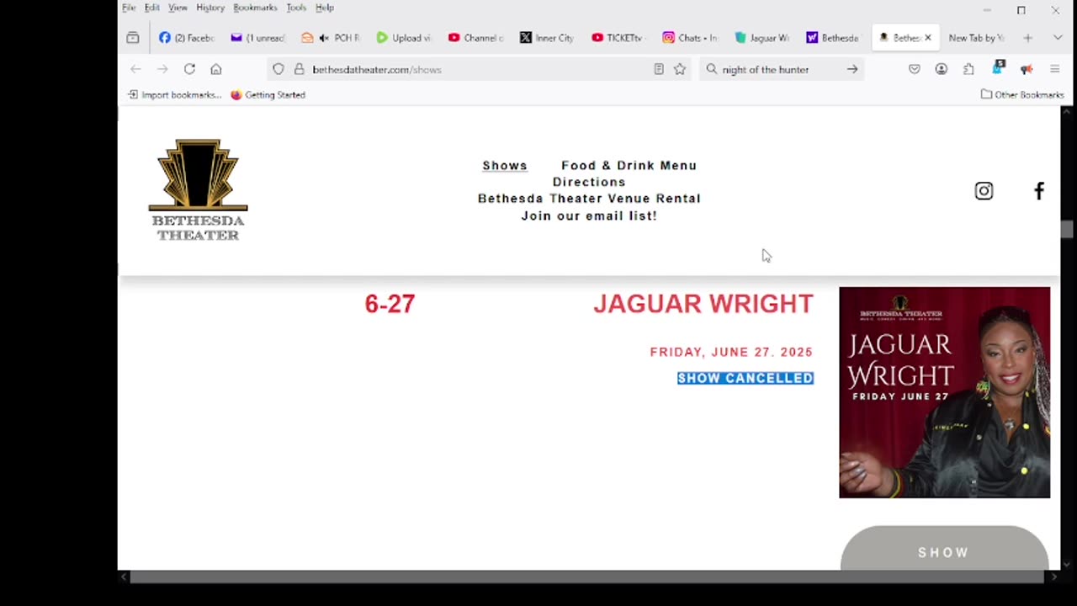The height and width of the screenshot is (606, 1077).
Task: Open a new tab with plus
Action: tap(1028, 38)
